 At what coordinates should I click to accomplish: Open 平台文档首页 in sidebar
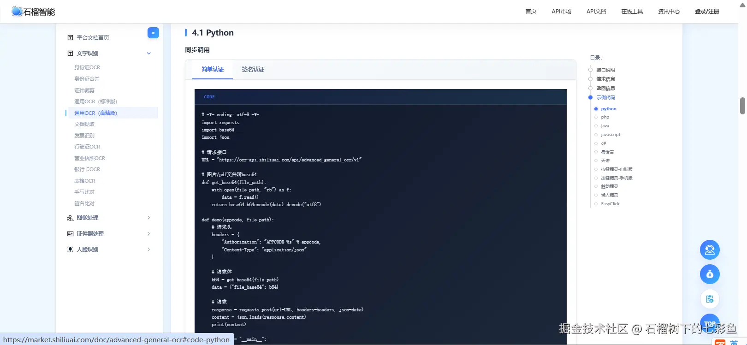point(93,38)
